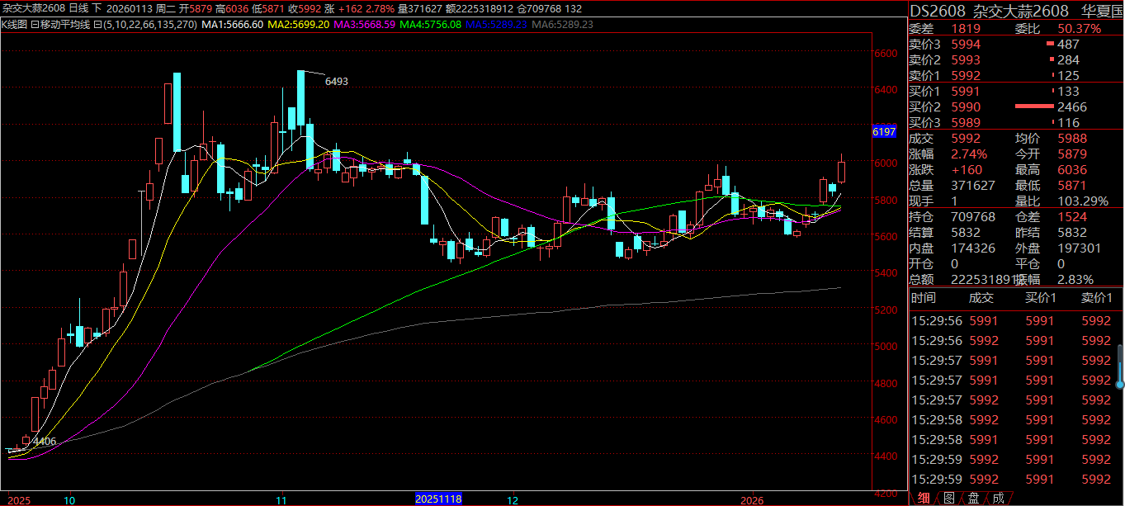
Task: Toggle the 日 box before MA parameters
Action: [x=98, y=25]
